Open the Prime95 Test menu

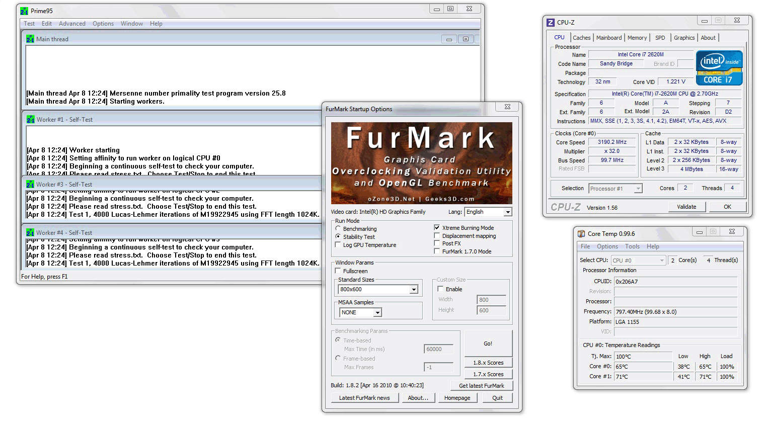pyautogui.click(x=29, y=23)
